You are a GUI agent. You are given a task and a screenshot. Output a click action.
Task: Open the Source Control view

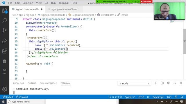(x=5, y=31)
